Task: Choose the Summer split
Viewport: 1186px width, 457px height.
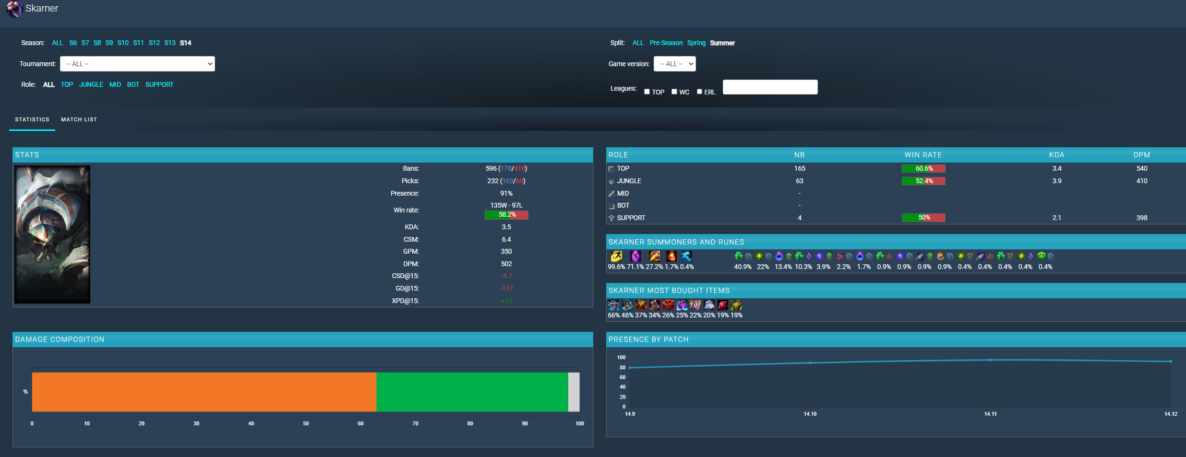Action: (x=722, y=43)
